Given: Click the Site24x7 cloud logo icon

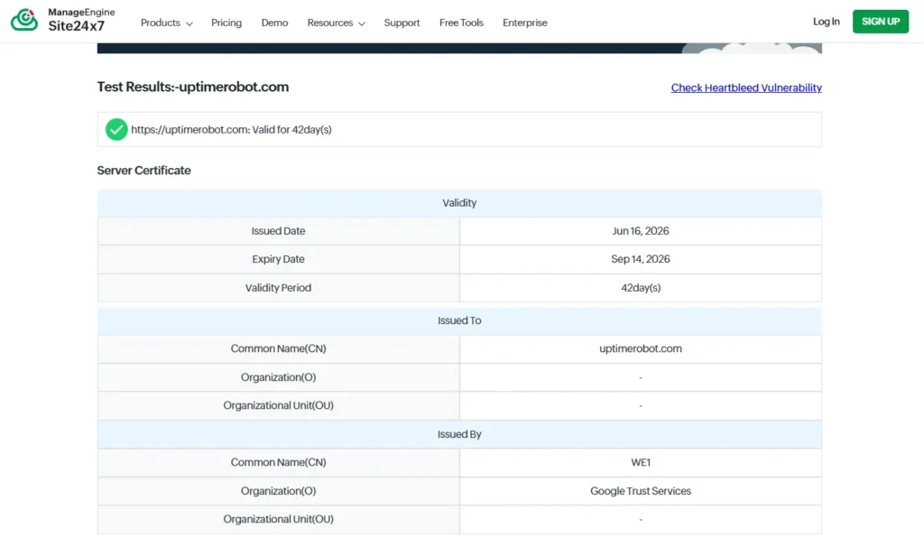Looking at the screenshot, I should 24,20.
